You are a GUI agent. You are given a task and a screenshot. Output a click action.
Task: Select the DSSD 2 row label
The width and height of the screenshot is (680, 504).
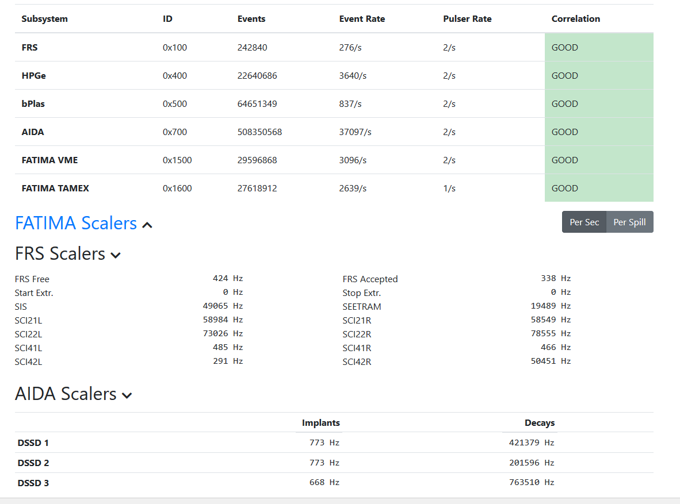coord(33,463)
